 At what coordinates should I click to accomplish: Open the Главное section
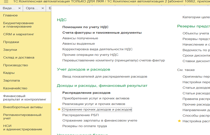tap(10, 15)
